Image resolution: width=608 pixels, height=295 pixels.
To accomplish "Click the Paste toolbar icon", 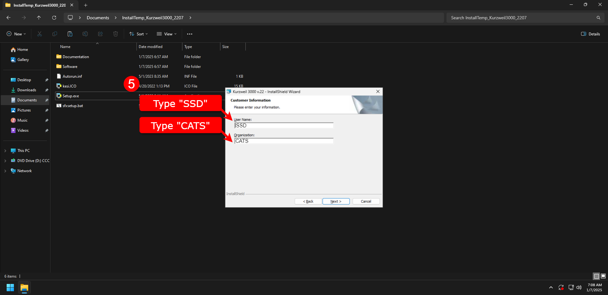I will [x=70, y=34].
